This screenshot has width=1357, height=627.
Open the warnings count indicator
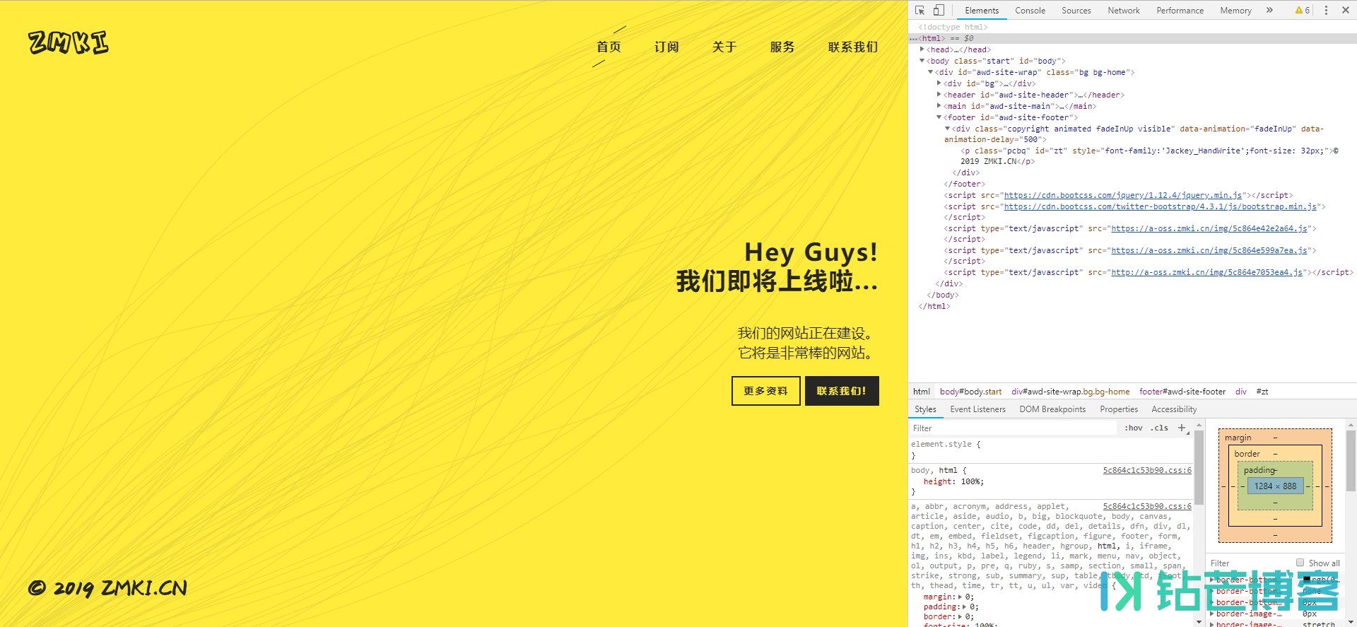[x=1302, y=10]
